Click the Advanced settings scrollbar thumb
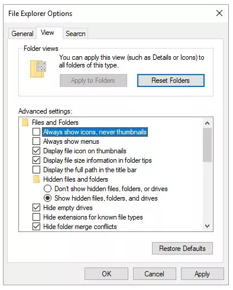 coord(207,145)
